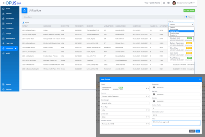Click the Settings gear icon in the sidebar
The image size is (205, 137).
tap(3, 89)
